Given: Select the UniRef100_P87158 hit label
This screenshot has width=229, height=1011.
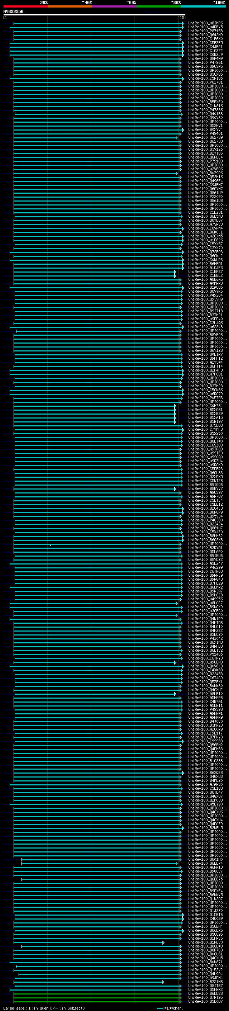Looking at the screenshot, I should click(205, 31).
